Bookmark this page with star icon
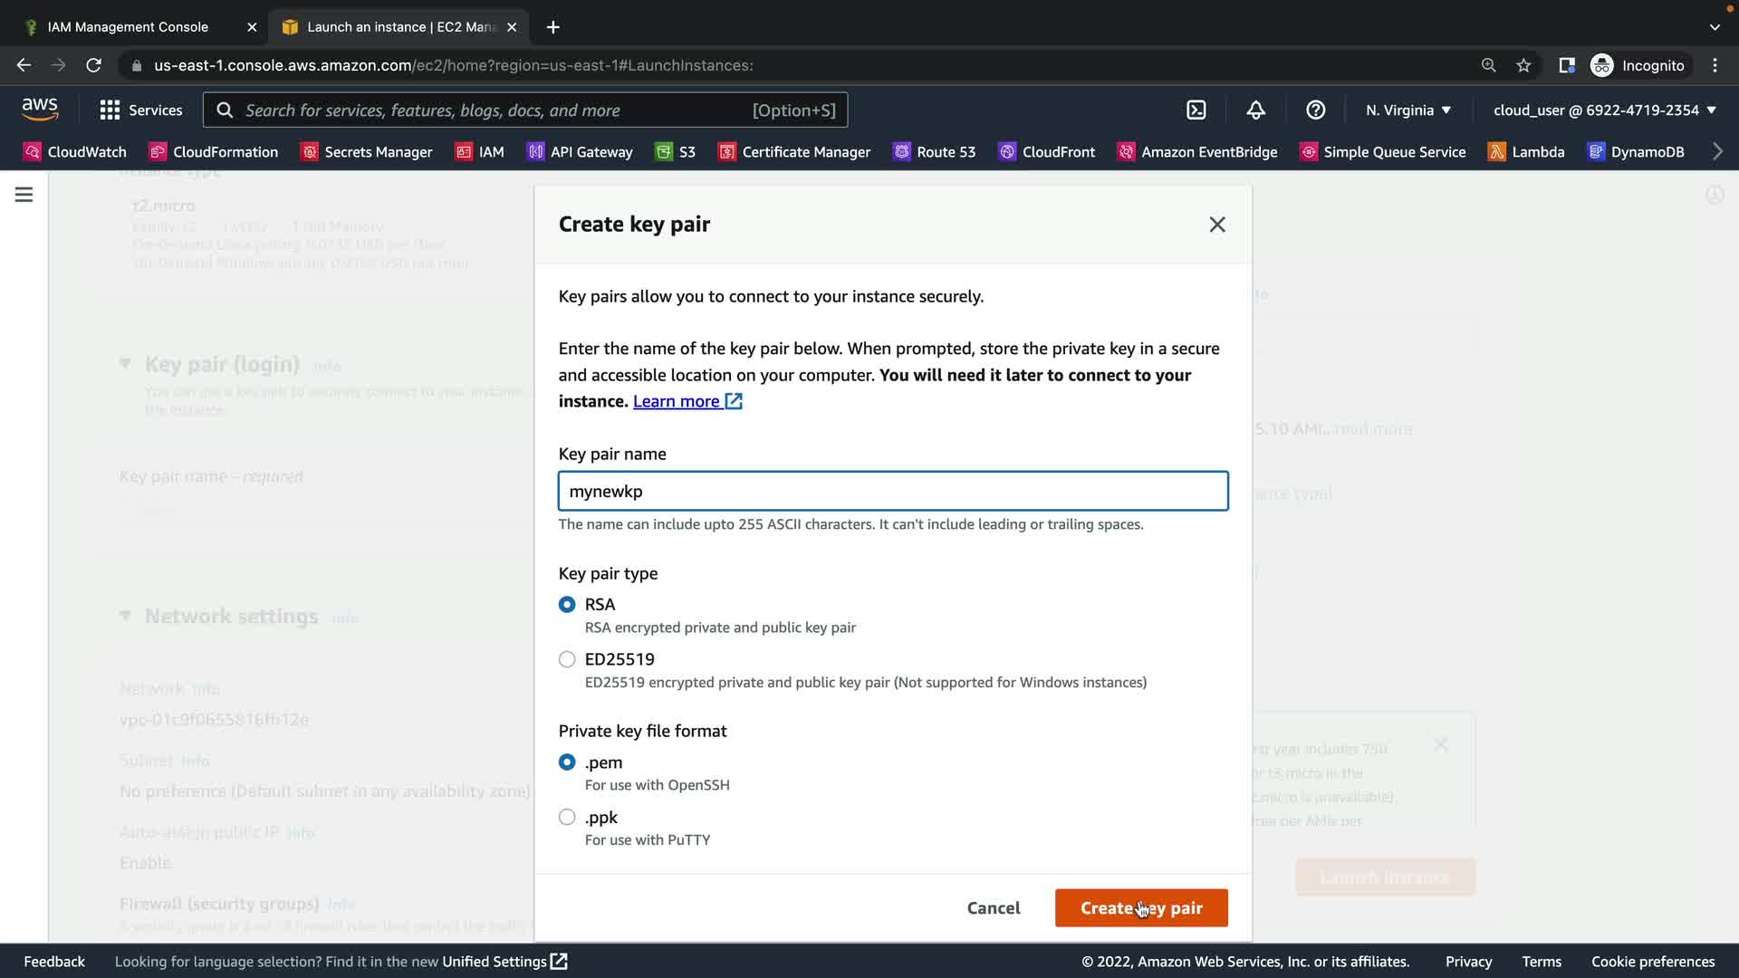The width and height of the screenshot is (1739, 978). point(1523,65)
